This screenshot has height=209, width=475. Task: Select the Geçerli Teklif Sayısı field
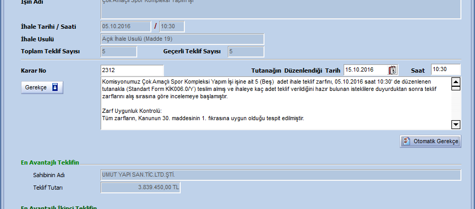coord(245,51)
